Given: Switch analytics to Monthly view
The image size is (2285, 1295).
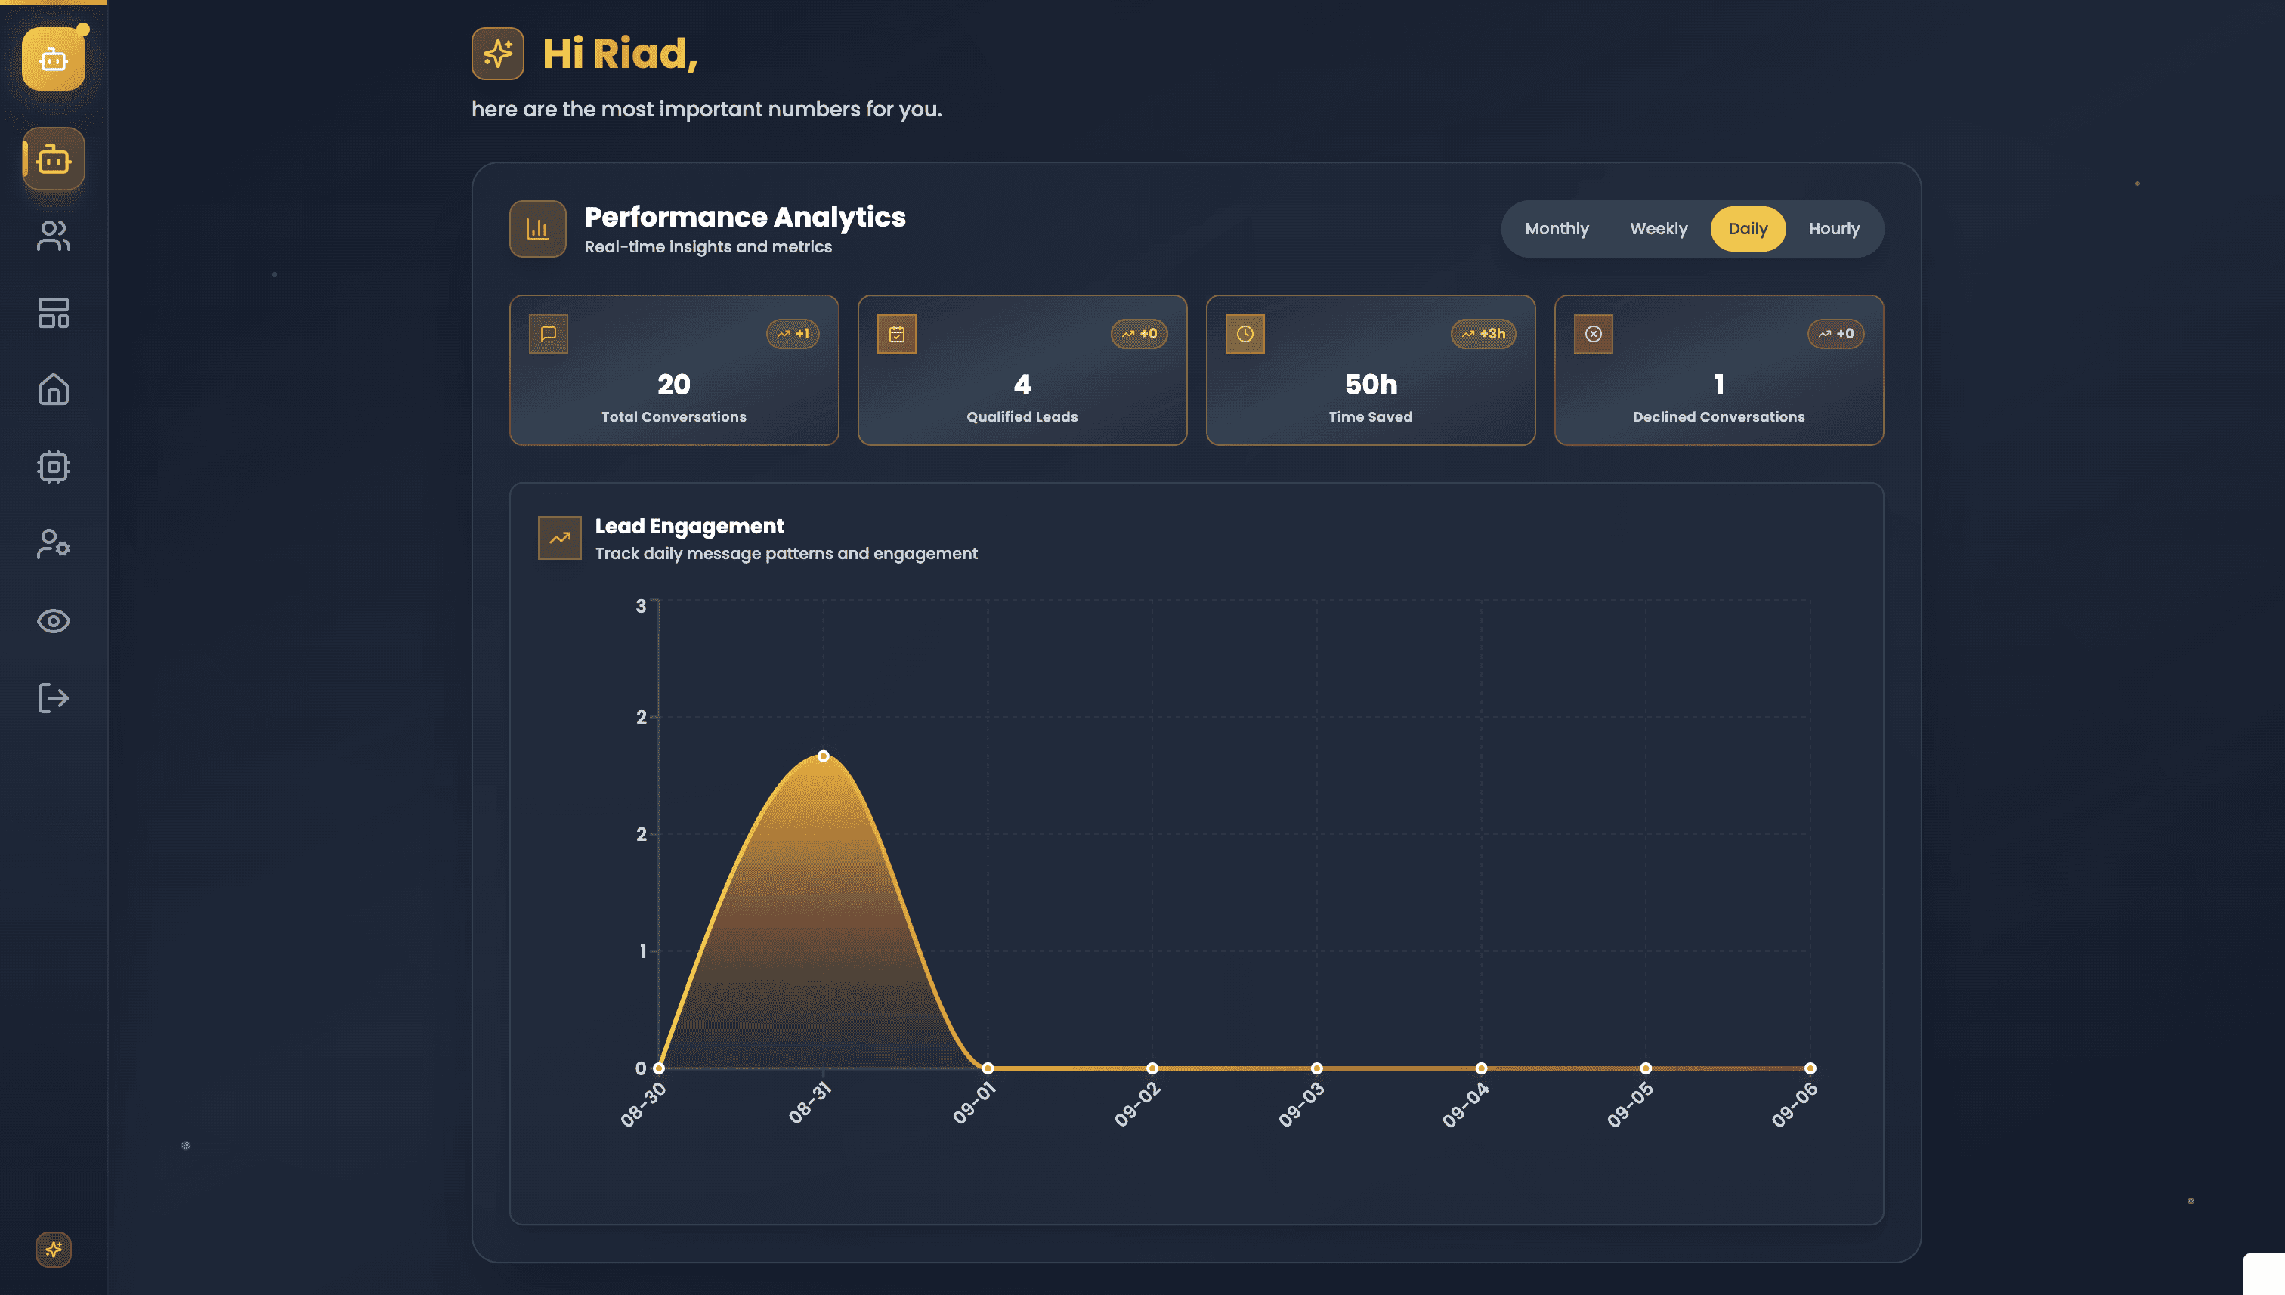Looking at the screenshot, I should (x=1557, y=229).
